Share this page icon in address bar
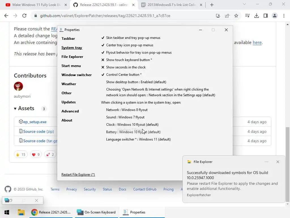290x218 pixels. pos(227,16)
